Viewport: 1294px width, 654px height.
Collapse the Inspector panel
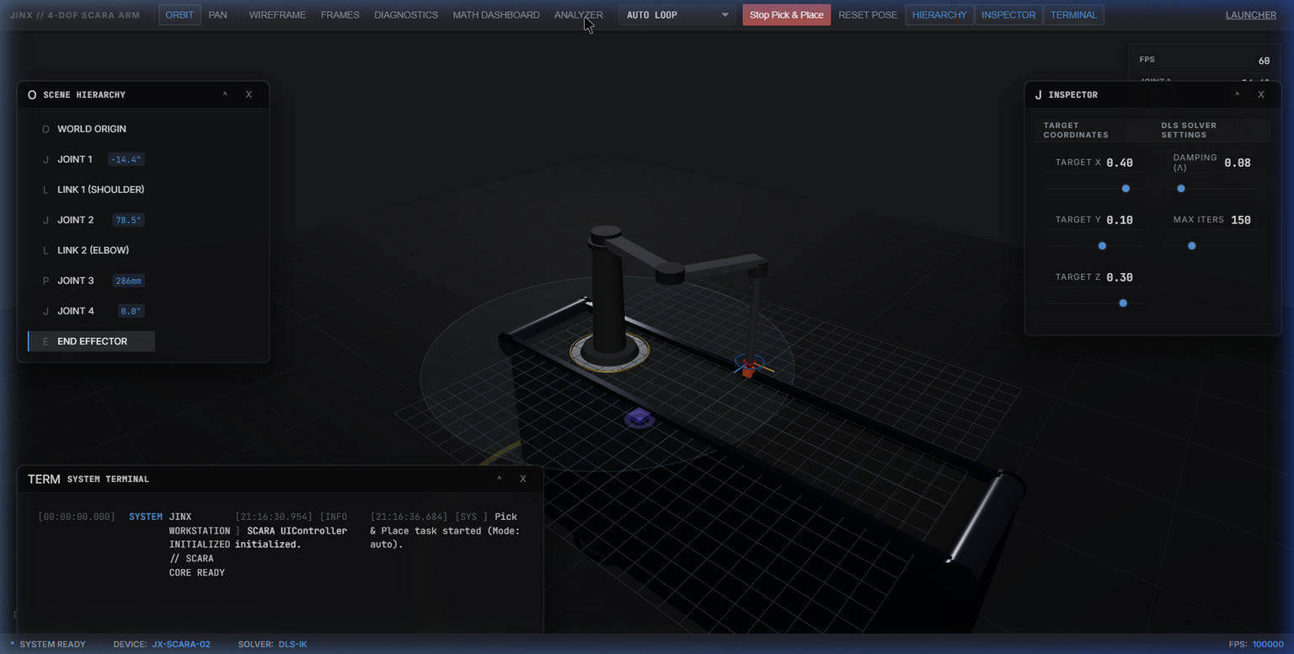(1237, 94)
